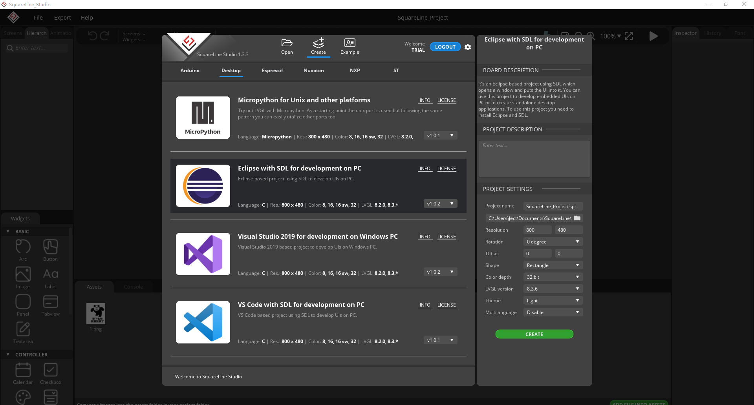Browse project folder path icon
This screenshot has height=405, width=754.
click(x=577, y=218)
